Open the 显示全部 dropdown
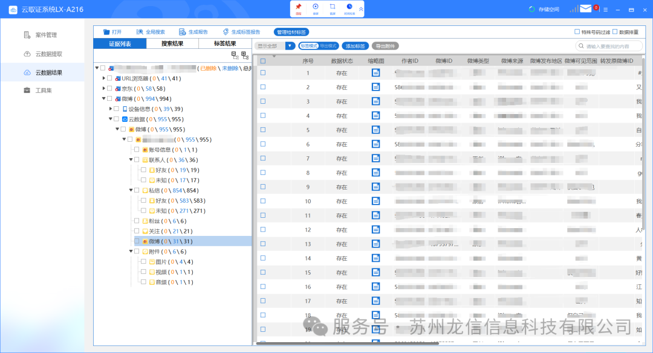 tap(290, 46)
